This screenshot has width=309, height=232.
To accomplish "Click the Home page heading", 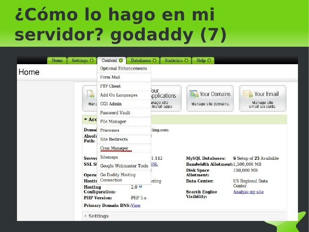I will pos(29,72).
